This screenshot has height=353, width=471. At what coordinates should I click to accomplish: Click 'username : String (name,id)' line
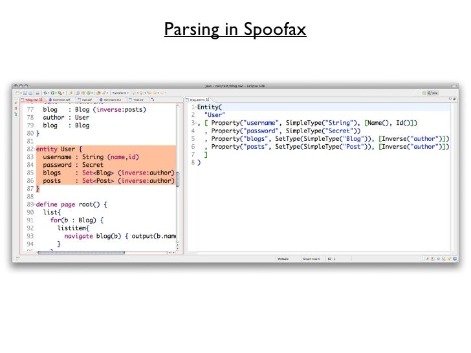[91, 157]
